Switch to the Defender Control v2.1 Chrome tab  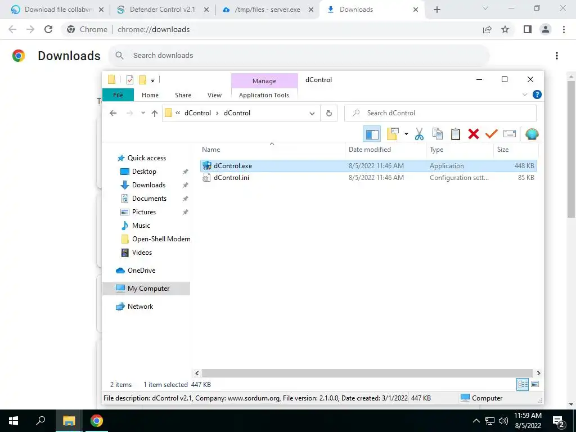162,10
